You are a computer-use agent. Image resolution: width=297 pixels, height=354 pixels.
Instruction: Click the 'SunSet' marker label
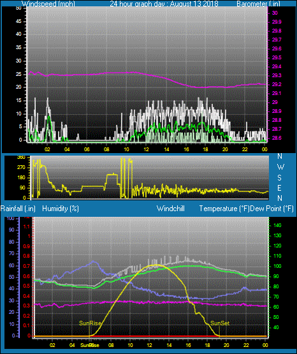pos(220,323)
